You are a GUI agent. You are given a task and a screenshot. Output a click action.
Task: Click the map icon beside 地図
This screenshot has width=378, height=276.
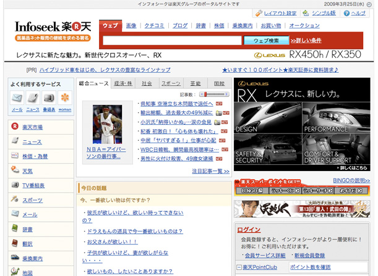[x=15, y=271]
